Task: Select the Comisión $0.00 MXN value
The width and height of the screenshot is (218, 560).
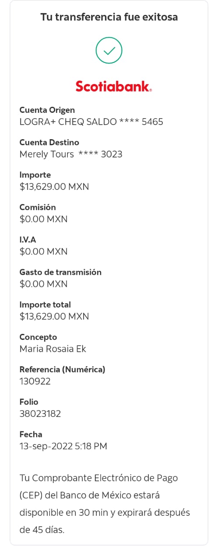Action: pyautogui.click(x=44, y=219)
